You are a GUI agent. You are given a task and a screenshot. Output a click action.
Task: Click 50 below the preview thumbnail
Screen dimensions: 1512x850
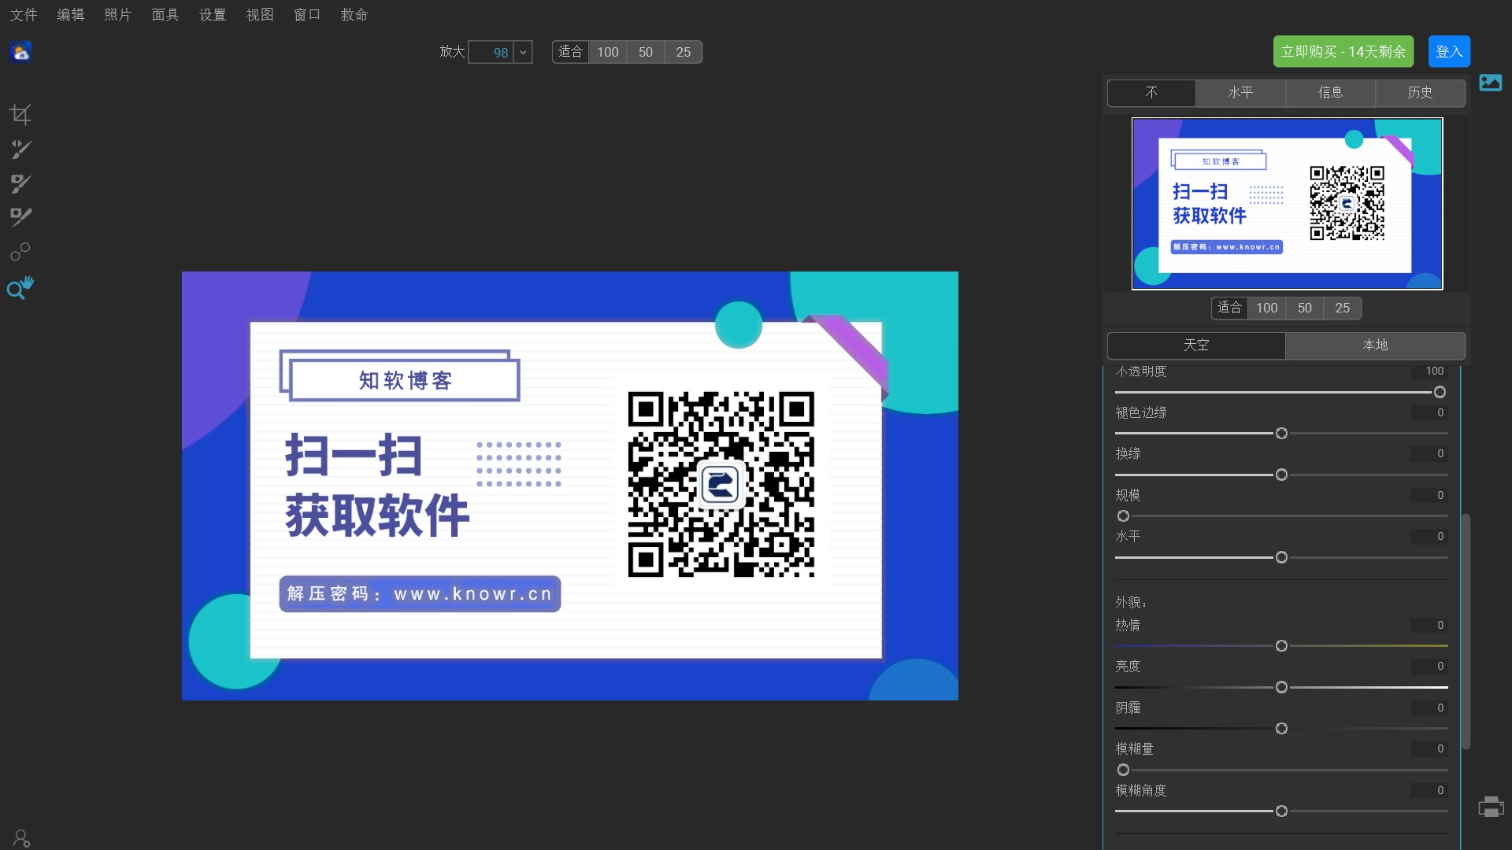tap(1305, 309)
